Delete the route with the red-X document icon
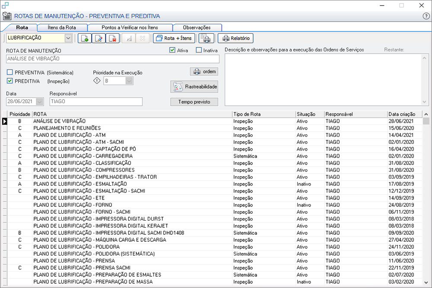The width and height of the screenshot is (432, 288). 112,38
